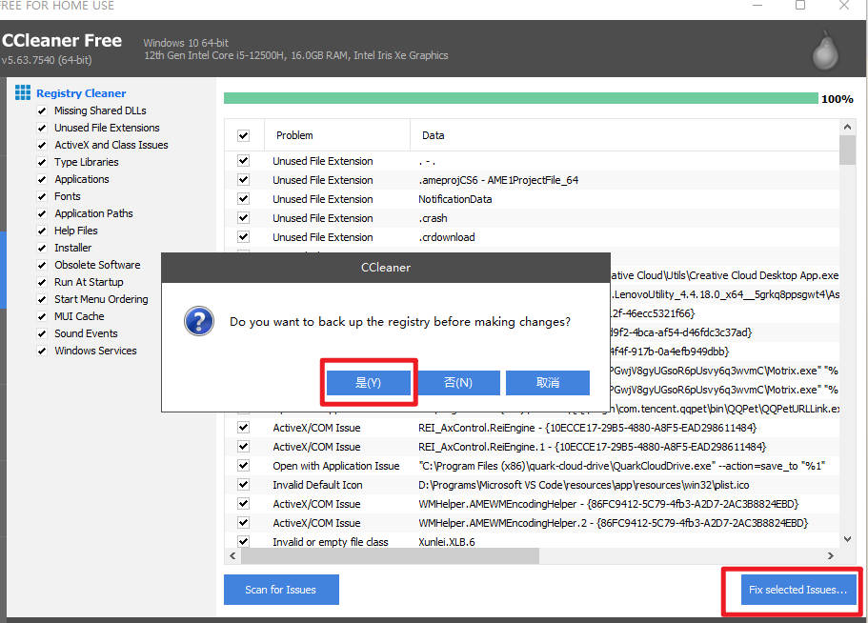Viewport: 868px width, 623px height.
Task: Maximize the CCleaner window
Action: click(800, 5)
